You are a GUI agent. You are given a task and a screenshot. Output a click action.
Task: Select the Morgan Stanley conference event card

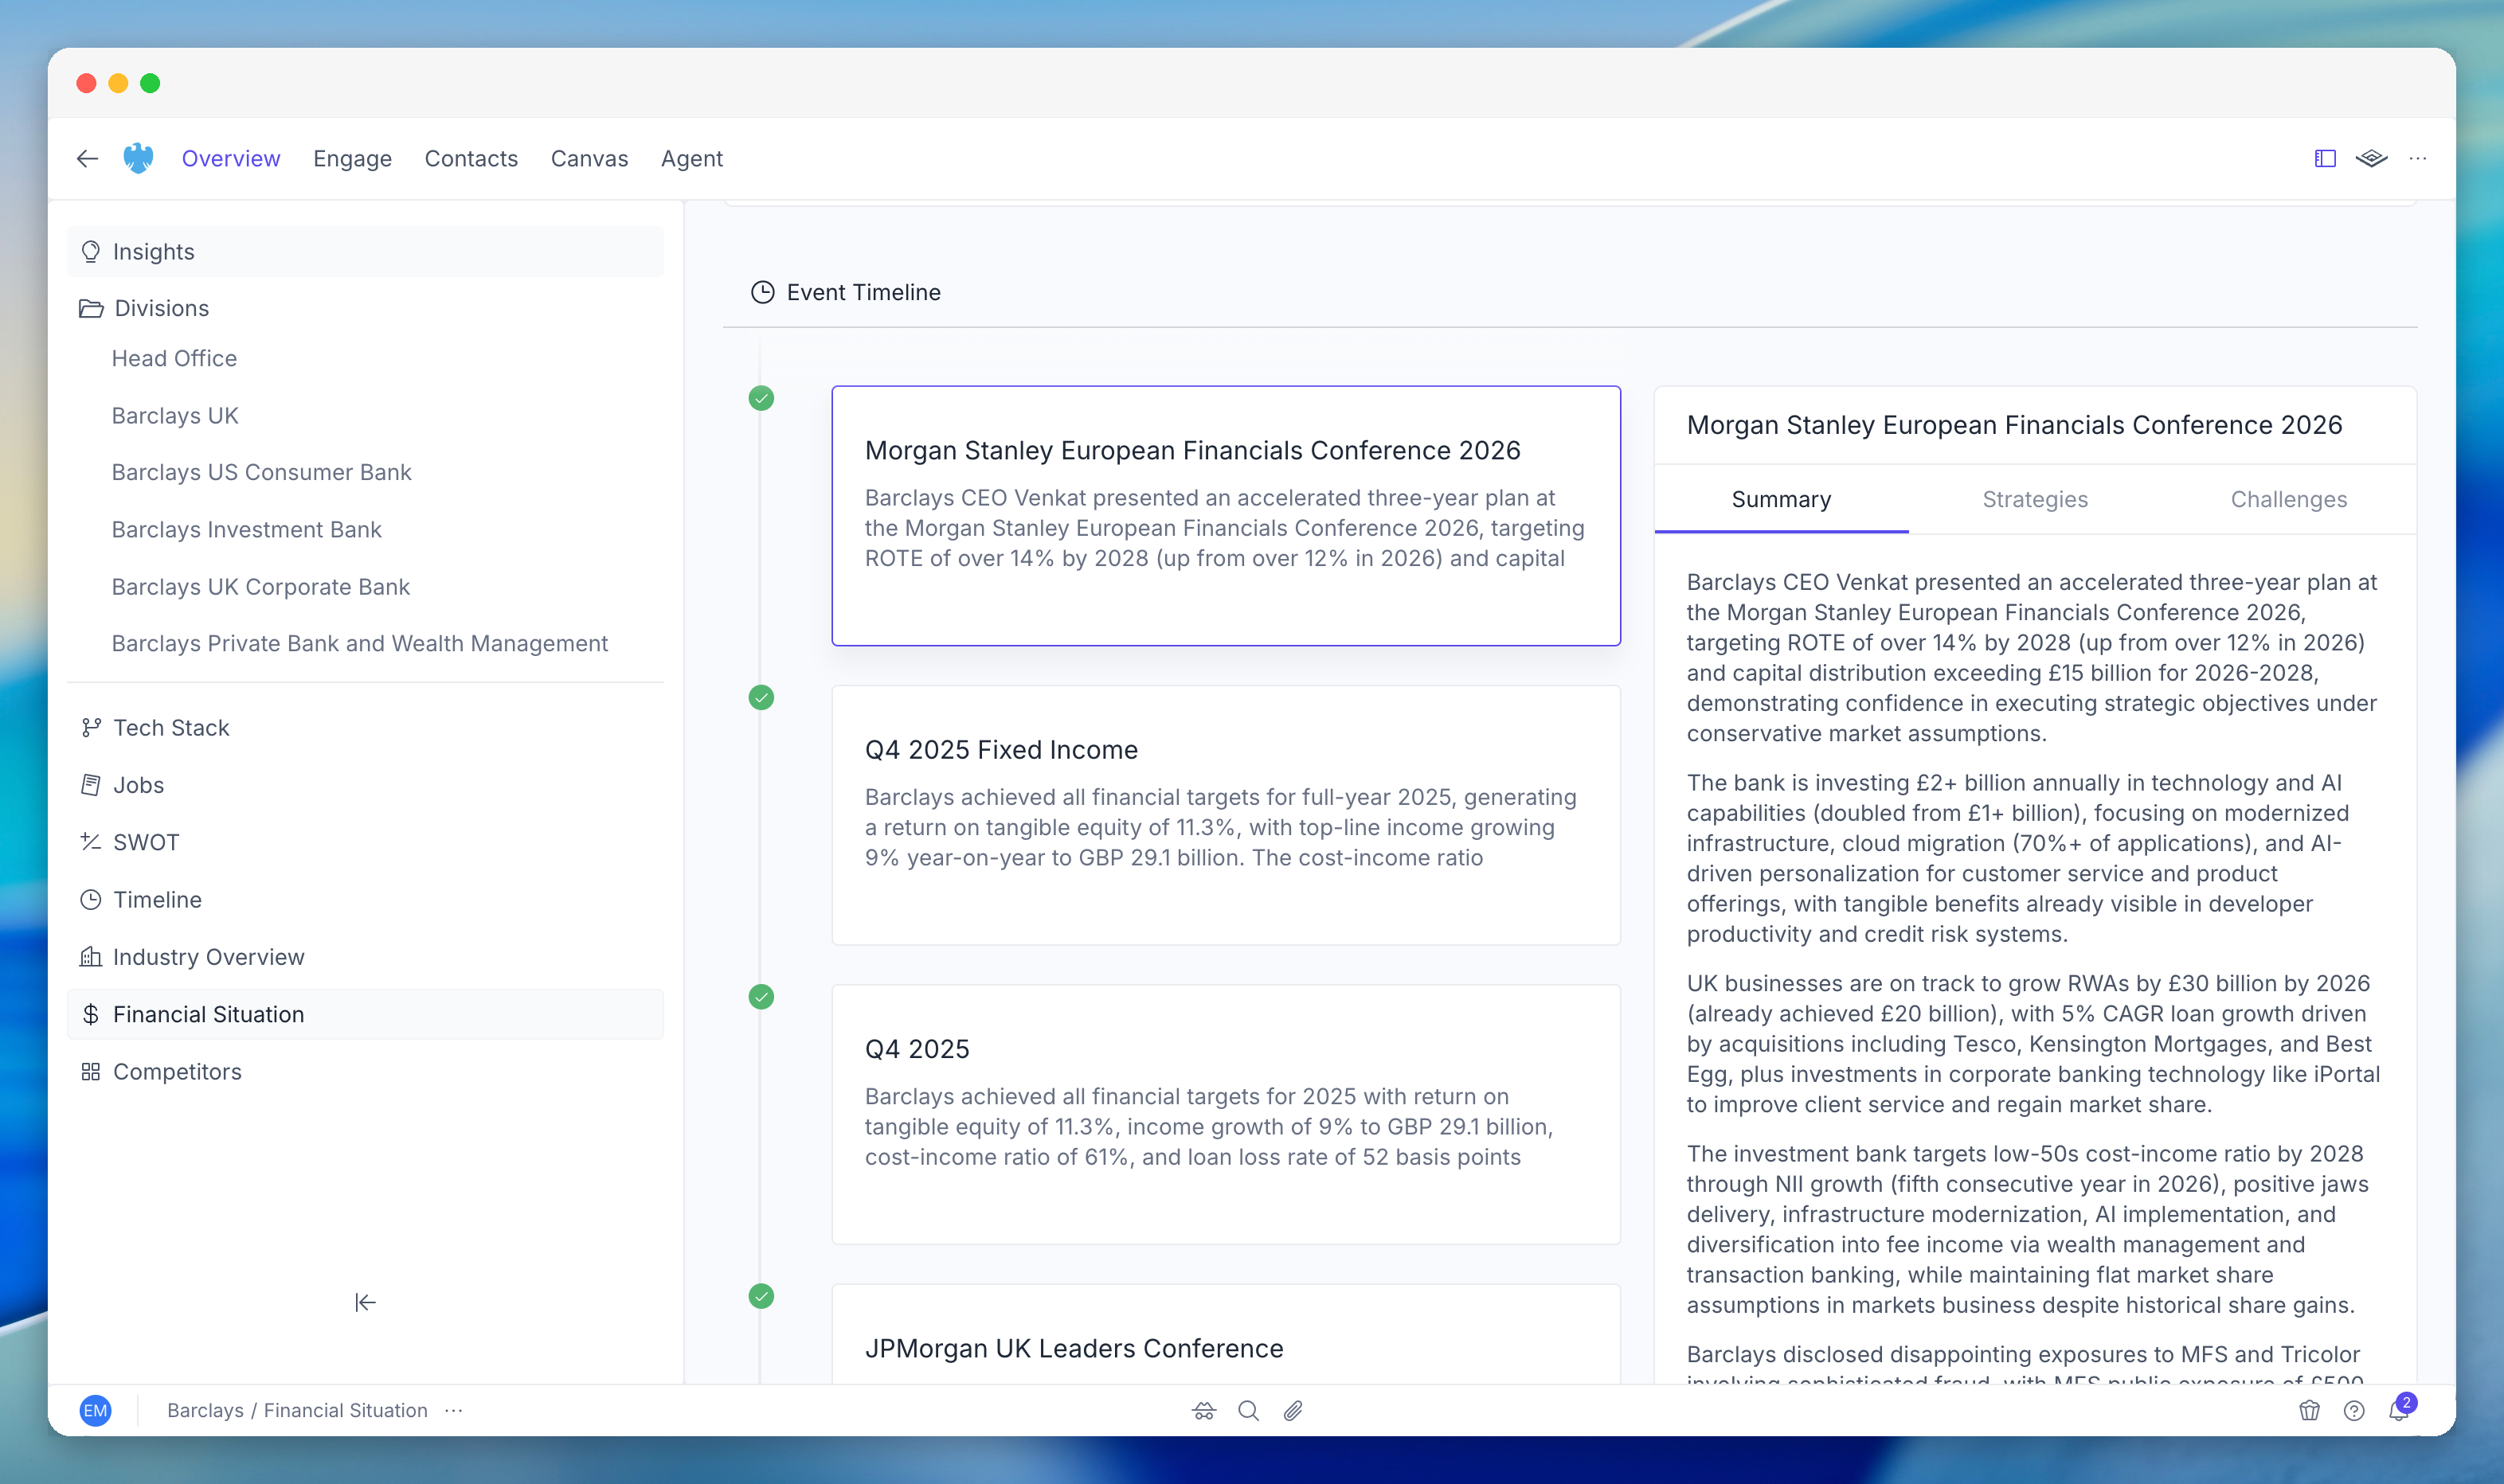pos(1226,515)
